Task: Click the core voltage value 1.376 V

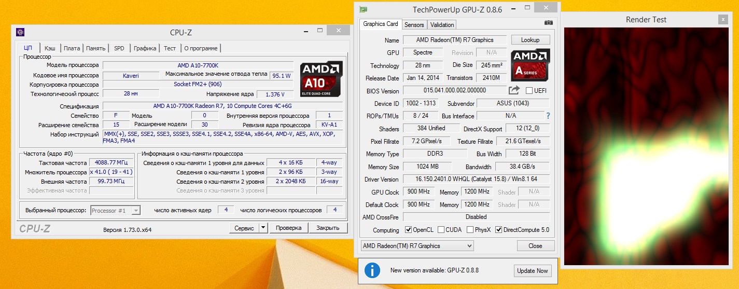Action: click(x=275, y=94)
